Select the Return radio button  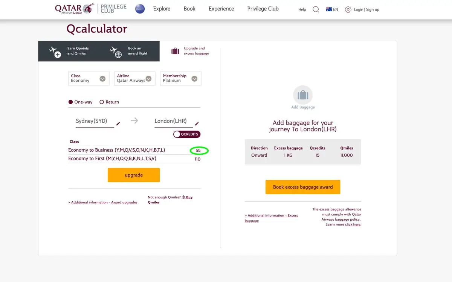(102, 102)
